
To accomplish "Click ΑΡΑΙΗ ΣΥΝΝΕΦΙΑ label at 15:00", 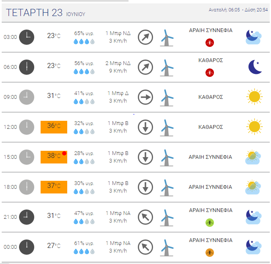I will [x=211, y=157].
